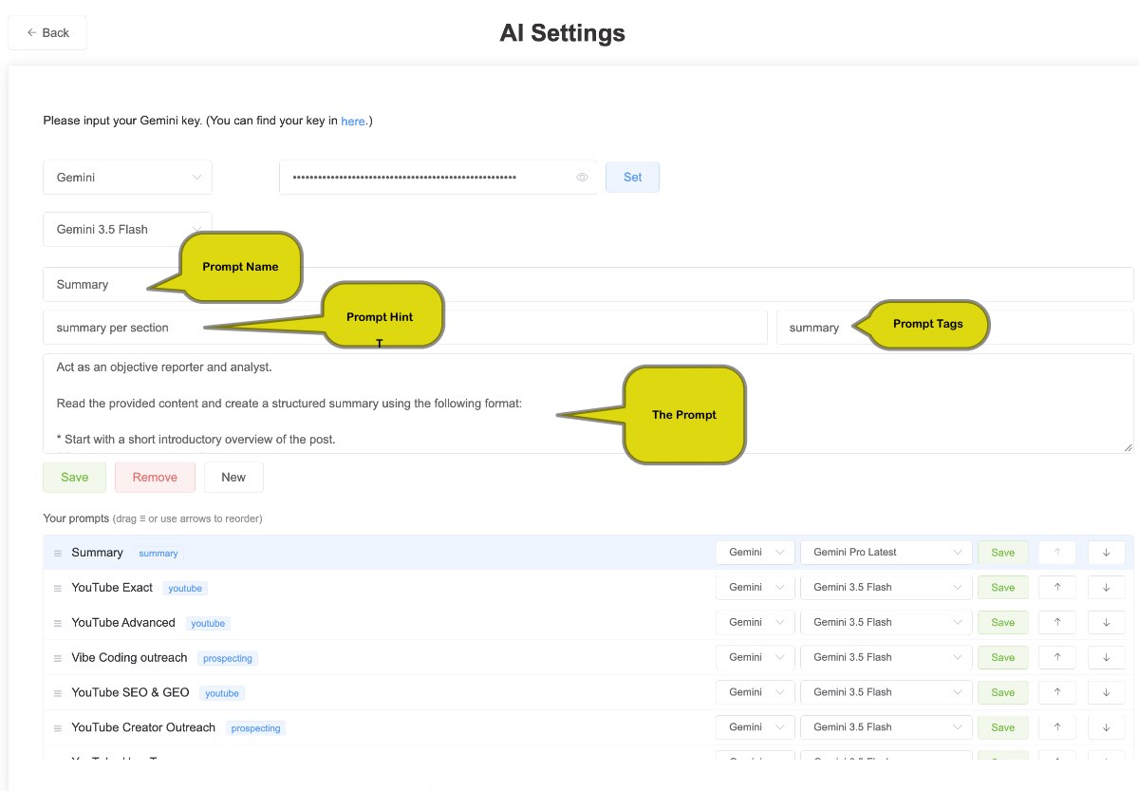Move YouTube Exact prompt down

tap(1106, 588)
